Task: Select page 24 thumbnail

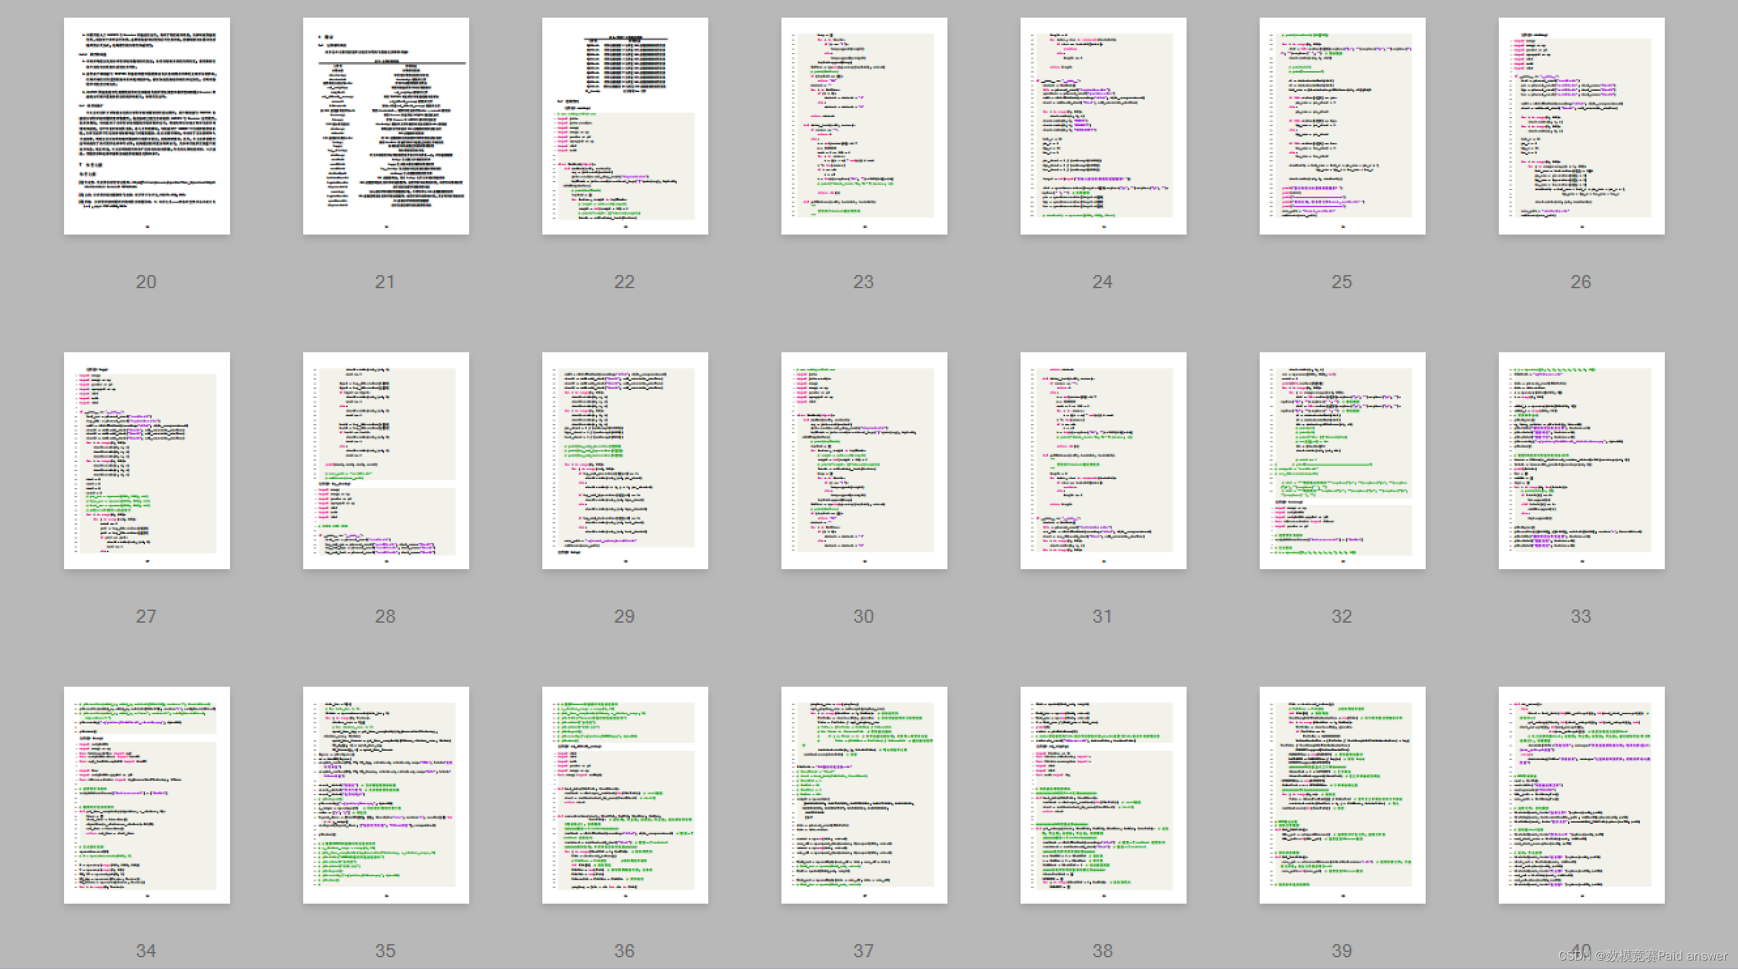Action: pyautogui.click(x=1102, y=126)
